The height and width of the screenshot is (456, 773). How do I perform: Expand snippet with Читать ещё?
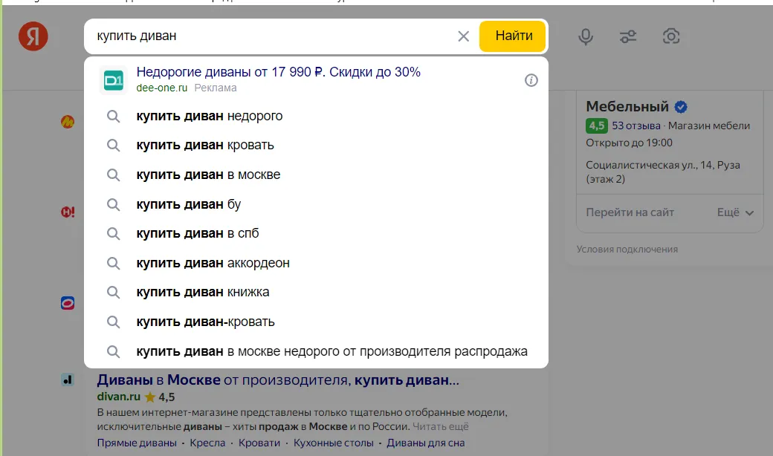click(440, 426)
